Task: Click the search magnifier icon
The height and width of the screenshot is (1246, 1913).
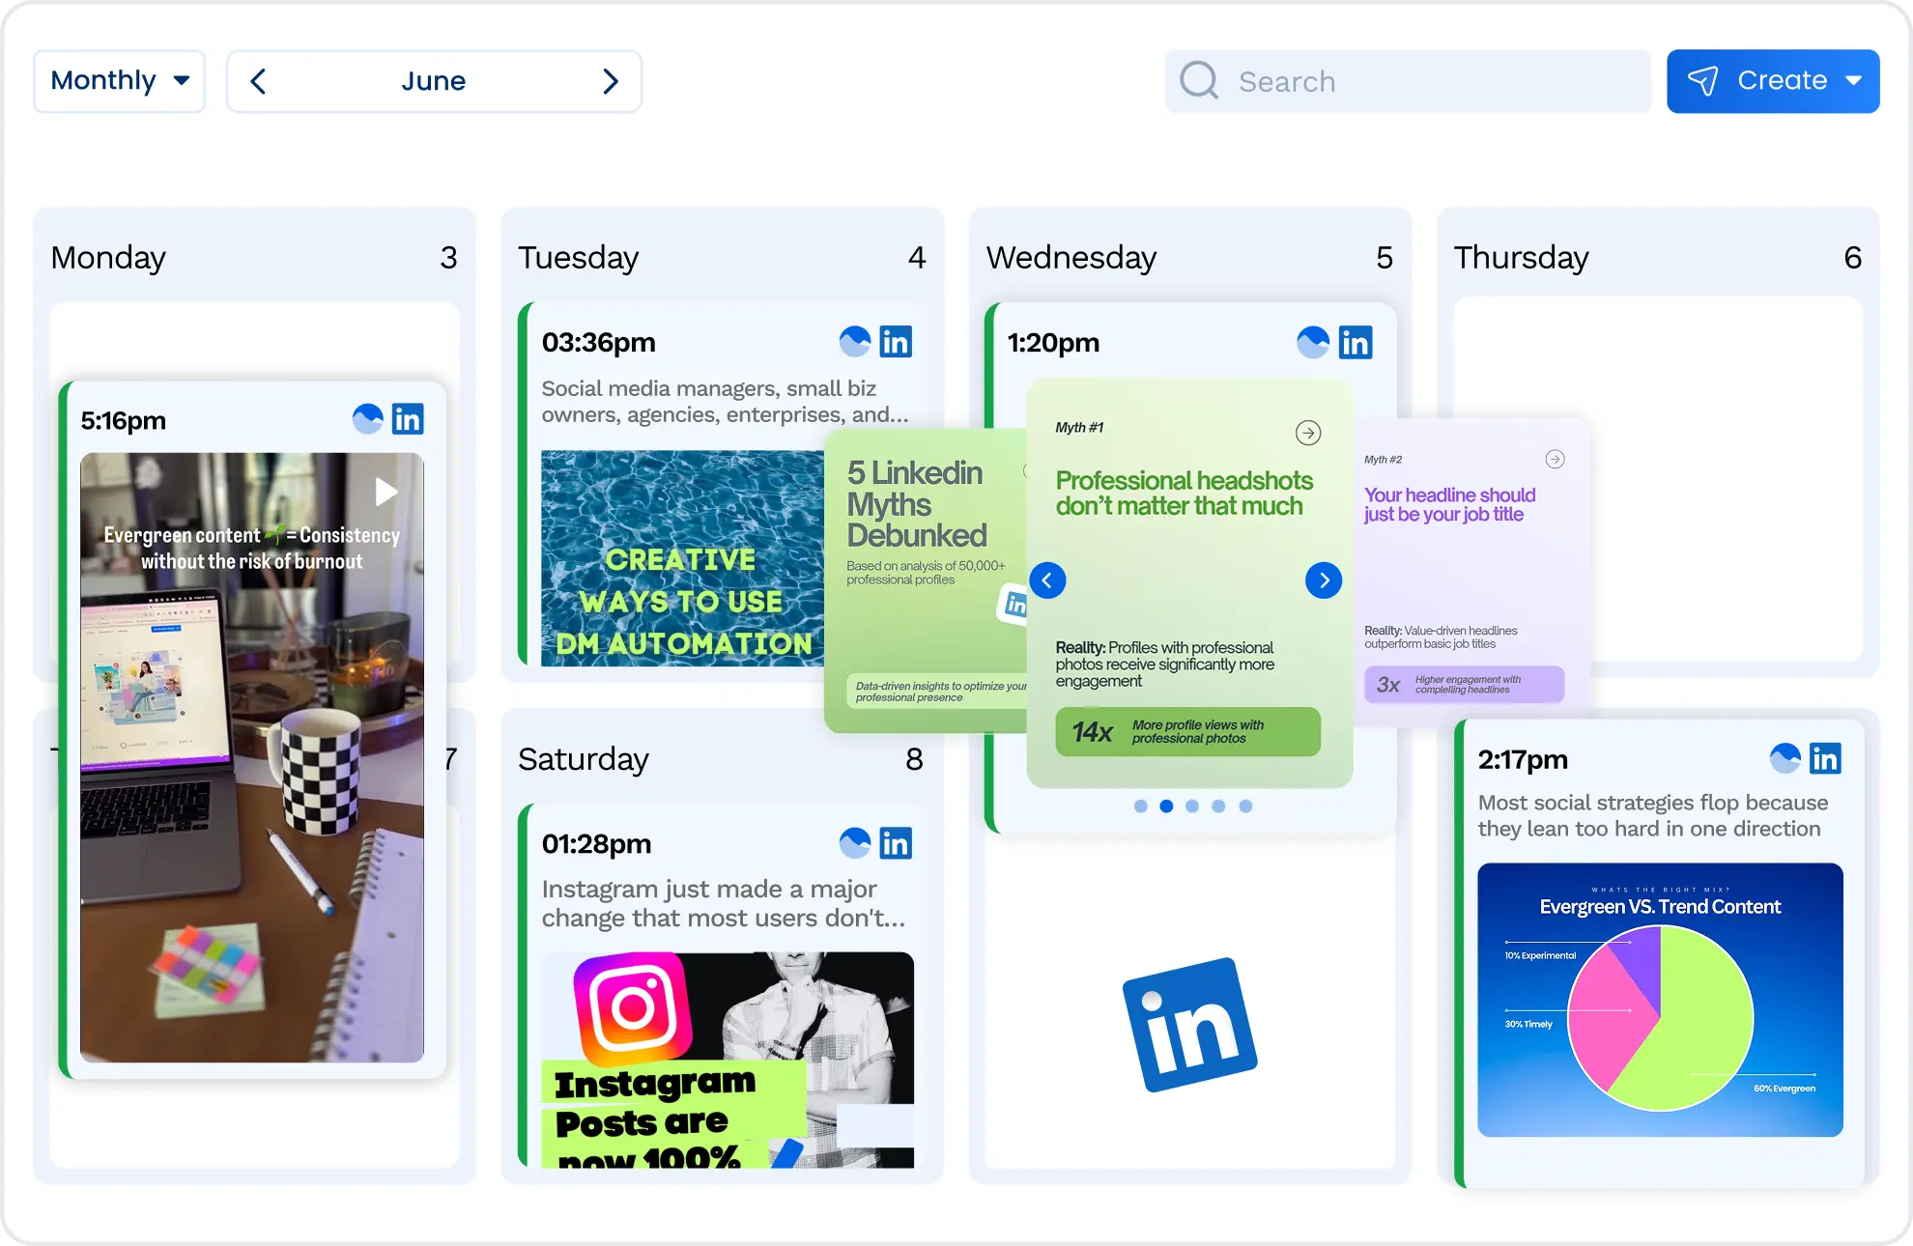Action: (1198, 81)
